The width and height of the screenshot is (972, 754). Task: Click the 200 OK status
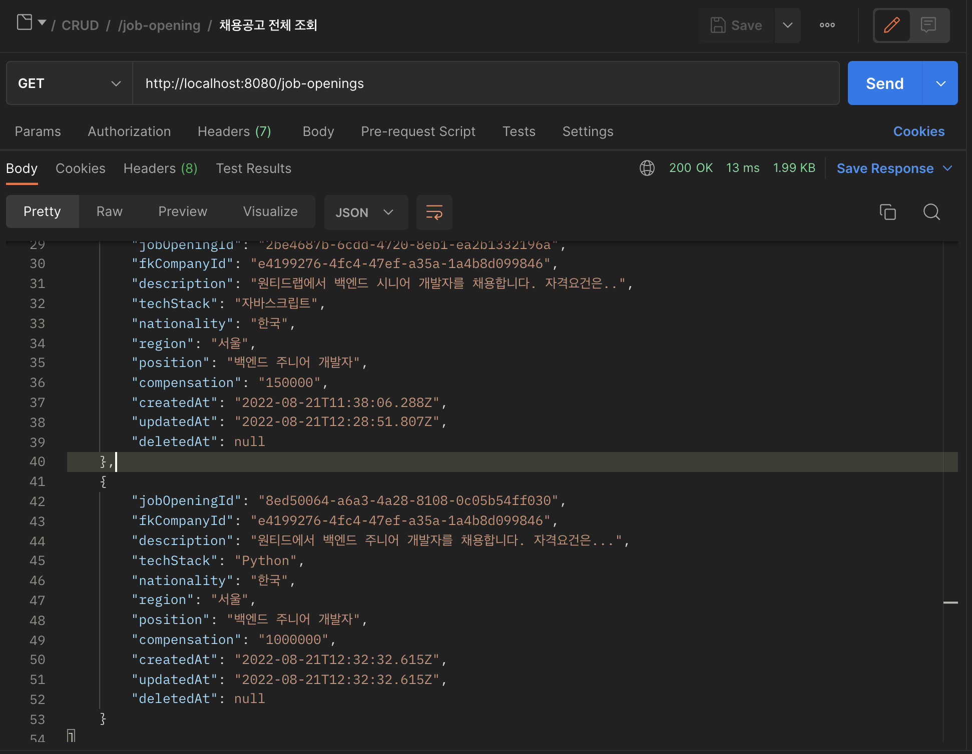pyautogui.click(x=691, y=167)
